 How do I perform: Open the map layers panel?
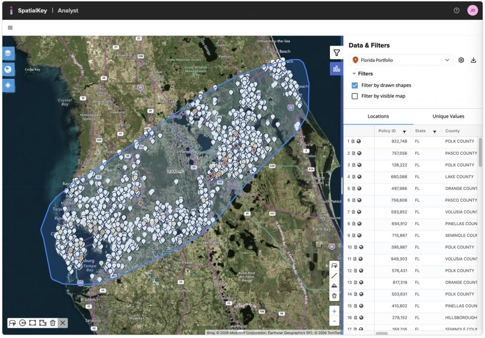[x=9, y=53]
